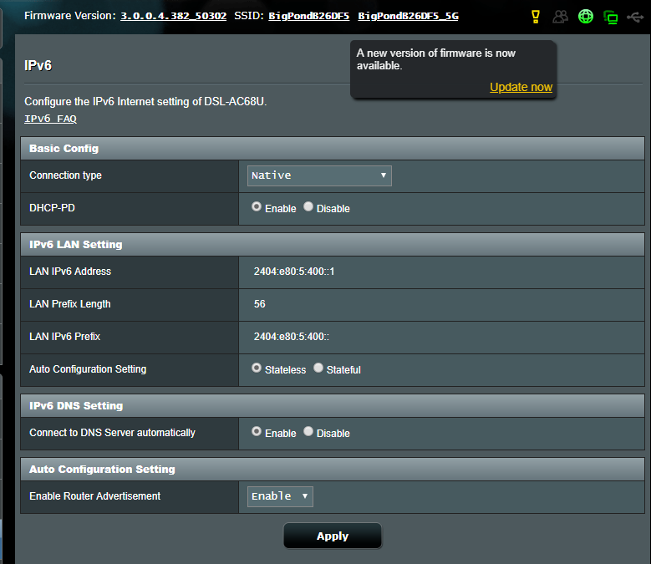Click firmware version 3.0.0.4.382_50302 link

(173, 16)
